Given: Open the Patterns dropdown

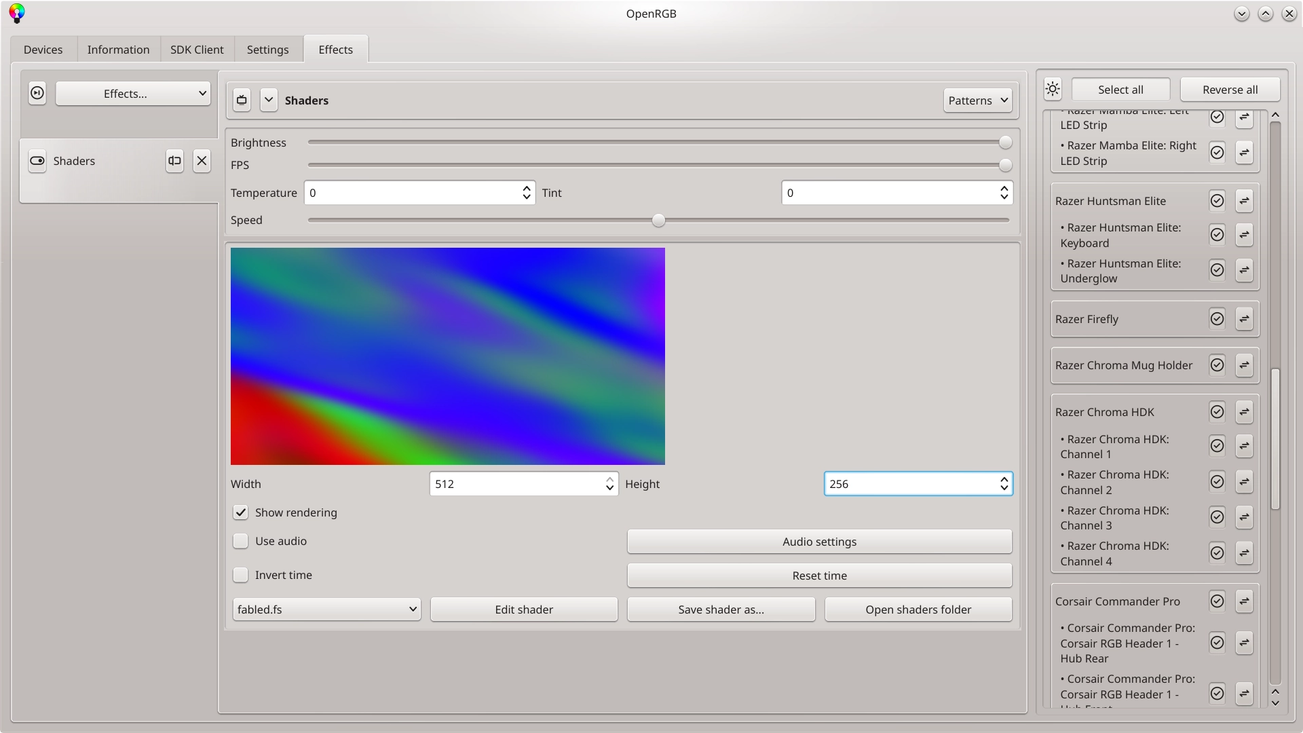Looking at the screenshot, I should [x=977, y=100].
